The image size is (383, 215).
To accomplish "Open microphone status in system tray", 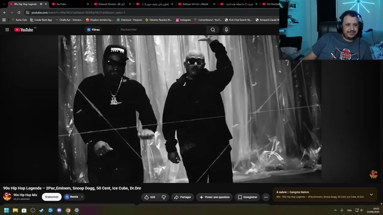I will (342, 210).
